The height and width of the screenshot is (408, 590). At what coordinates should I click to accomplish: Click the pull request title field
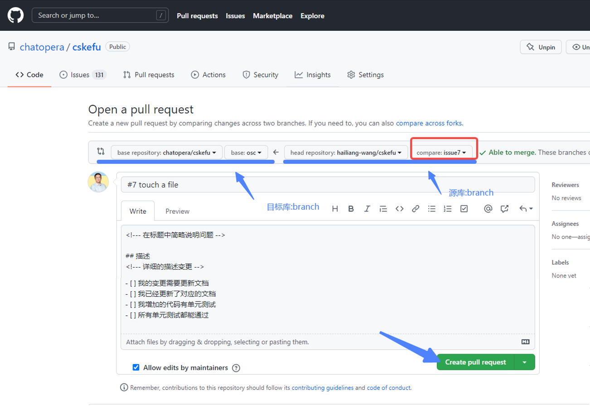pyautogui.click(x=328, y=184)
